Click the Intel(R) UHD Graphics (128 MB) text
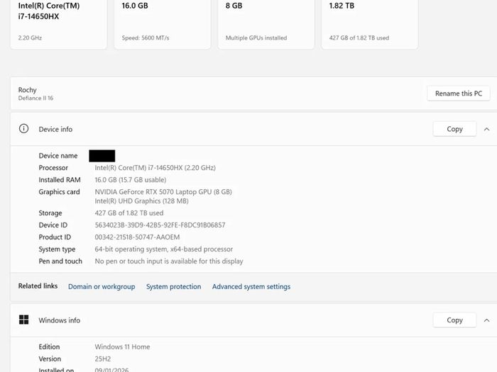This screenshot has width=497, height=372. 141,201
